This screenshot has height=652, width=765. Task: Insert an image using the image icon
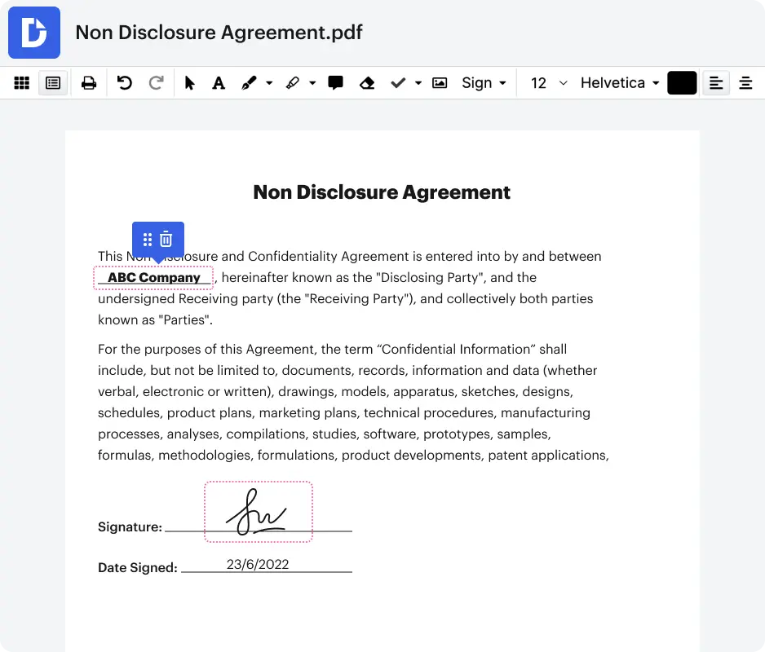[x=440, y=83]
